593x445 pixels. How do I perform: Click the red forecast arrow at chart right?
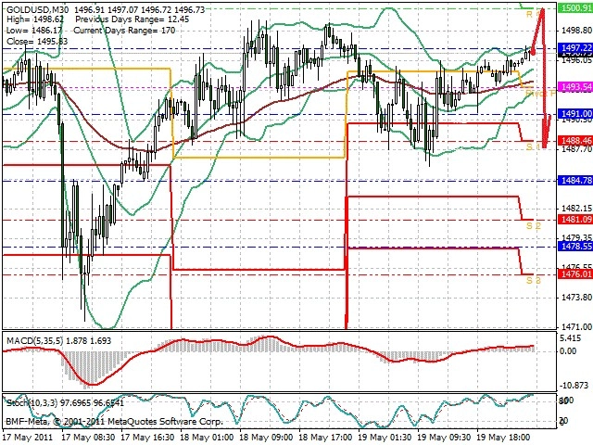click(541, 78)
